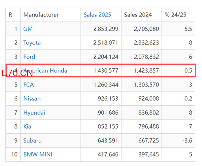The width and height of the screenshot is (202, 166).
Task: Select the Hyundai manufacturer link
Action: (x=34, y=112)
